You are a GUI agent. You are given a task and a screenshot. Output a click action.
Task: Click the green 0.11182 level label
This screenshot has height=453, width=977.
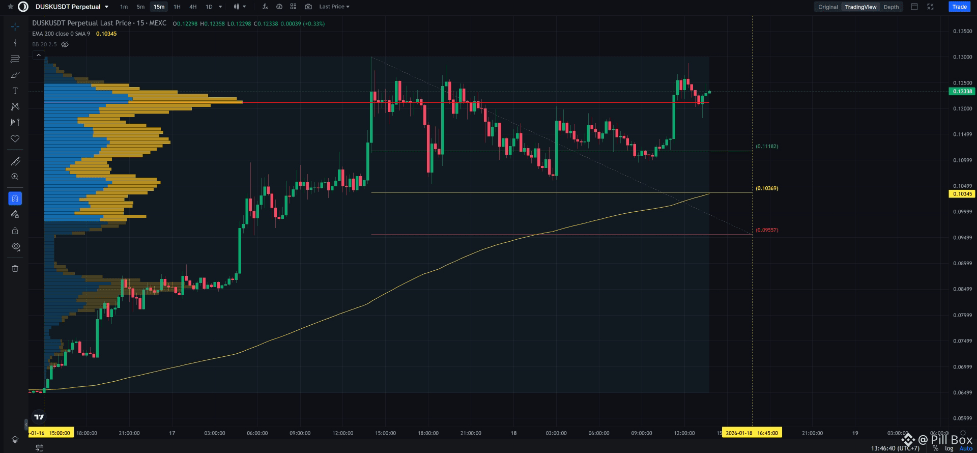click(x=767, y=147)
